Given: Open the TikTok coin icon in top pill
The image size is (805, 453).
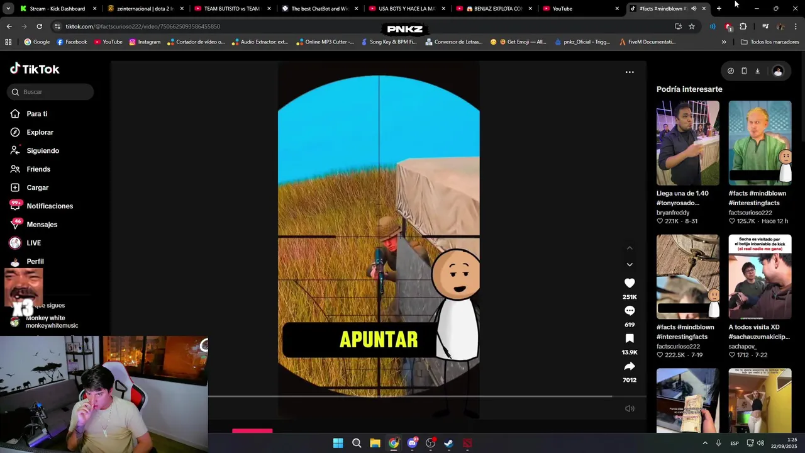Looking at the screenshot, I should (x=730, y=71).
